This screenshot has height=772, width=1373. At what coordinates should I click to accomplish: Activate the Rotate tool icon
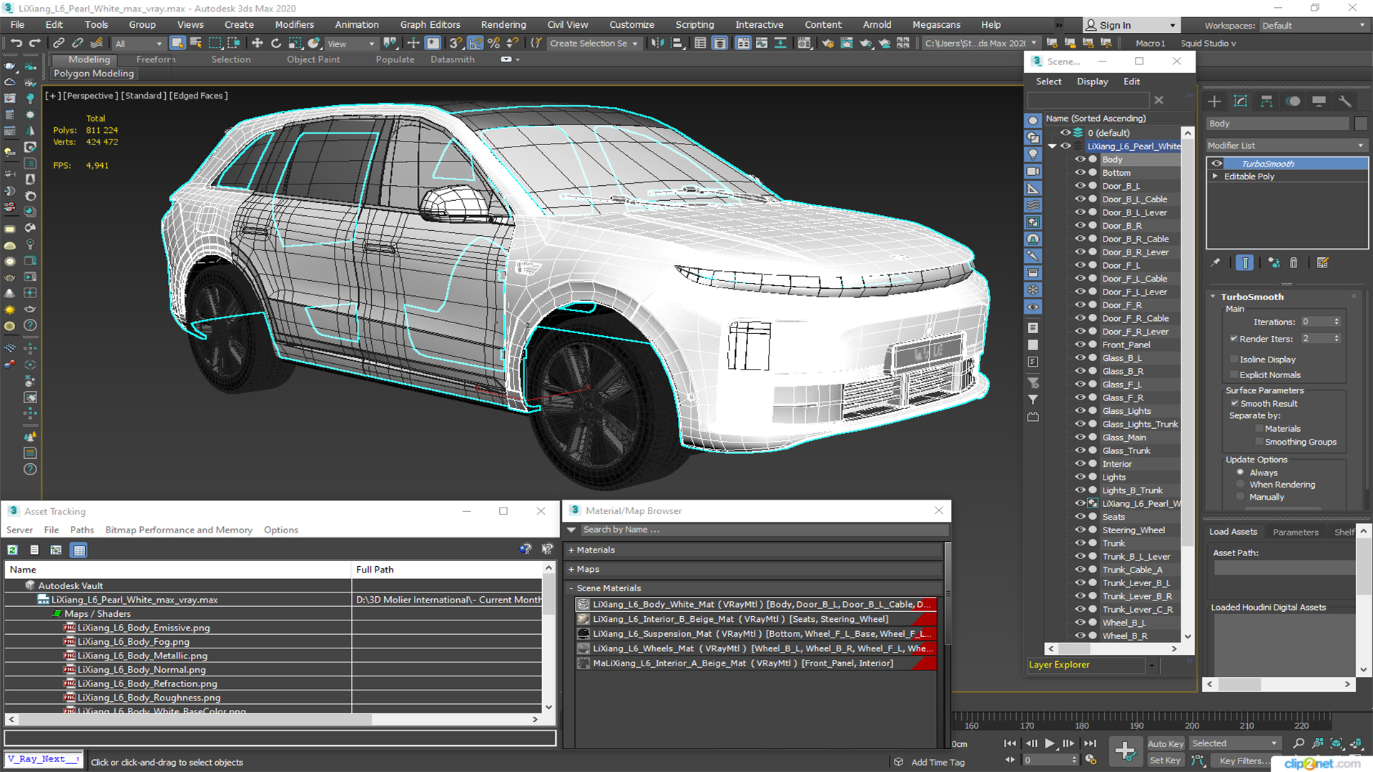(276, 44)
